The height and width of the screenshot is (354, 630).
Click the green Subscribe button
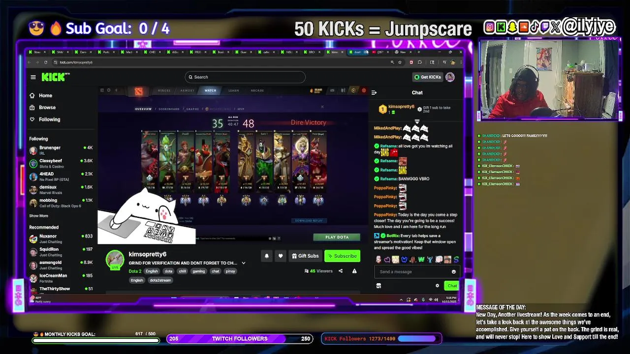point(342,256)
